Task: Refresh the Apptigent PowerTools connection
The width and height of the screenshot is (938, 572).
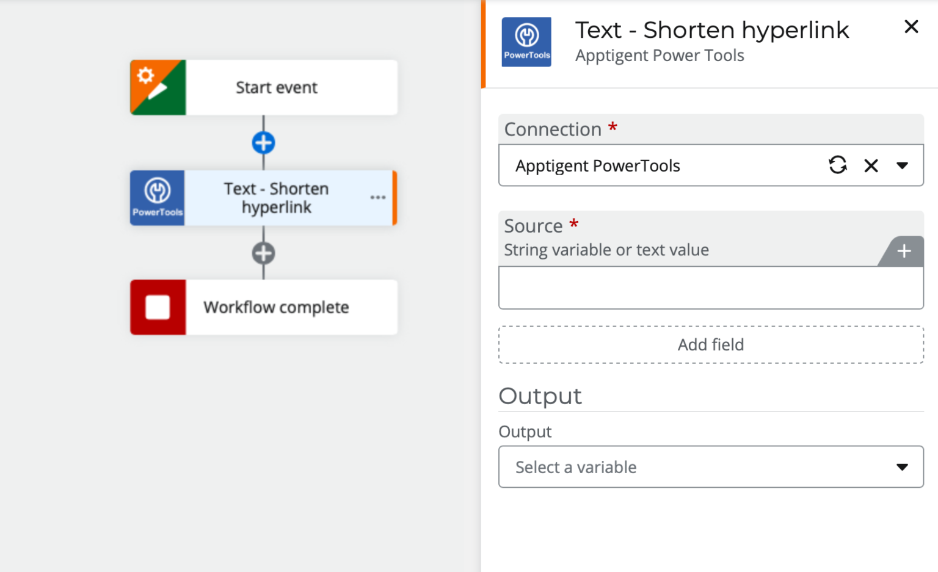Action: (x=838, y=165)
